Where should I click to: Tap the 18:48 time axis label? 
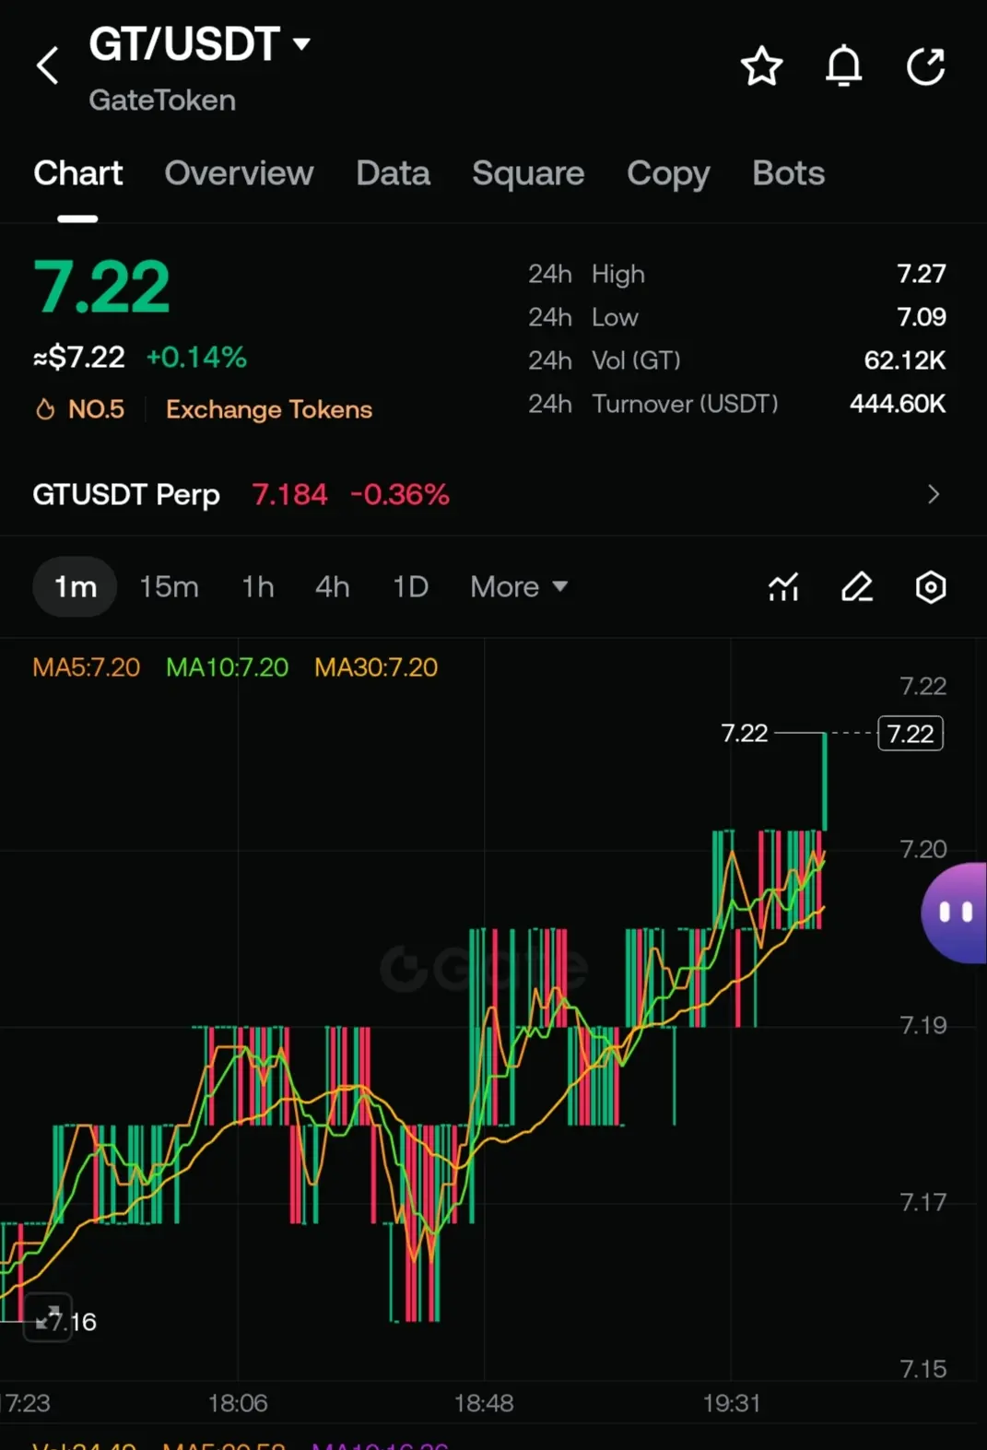484,1403
